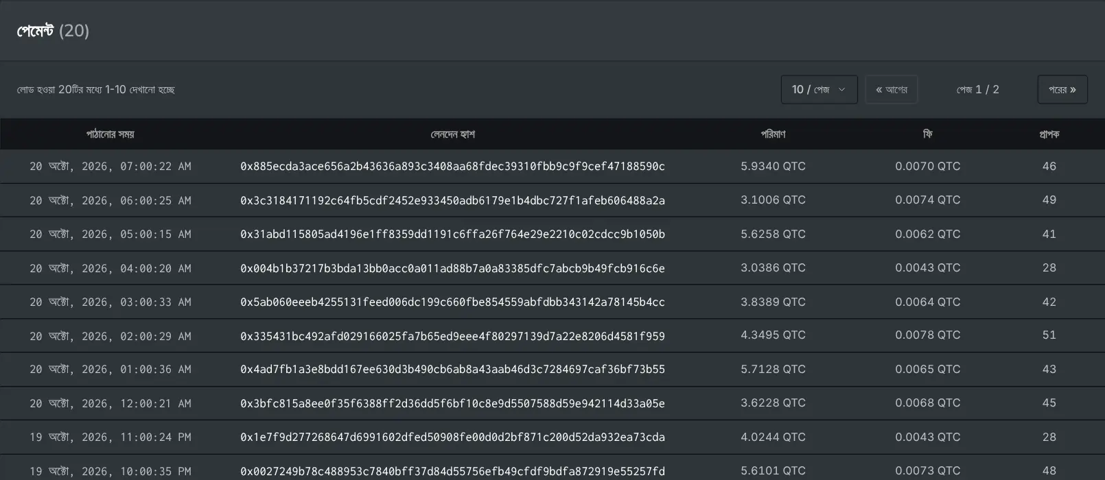Click the পাঠানোর সময় column header
Image resolution: width=1105 pixels, height=480 pixels.
110,134
